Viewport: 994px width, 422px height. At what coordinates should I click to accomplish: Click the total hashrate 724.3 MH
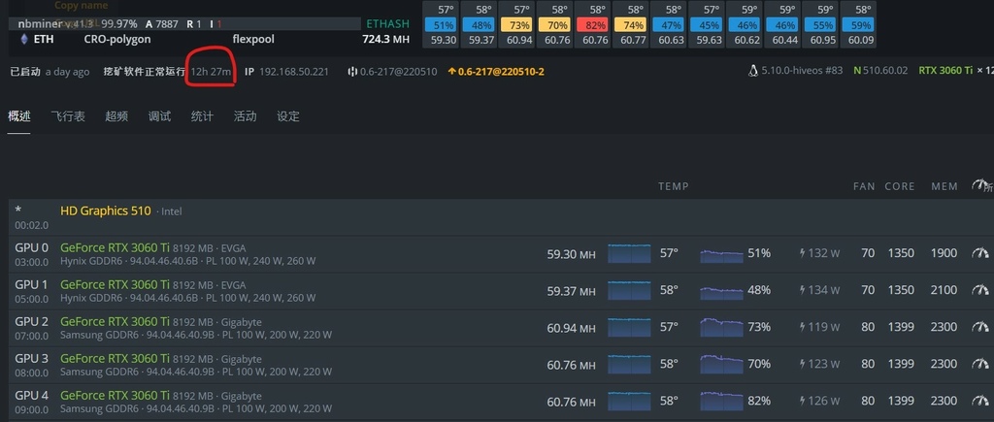pyautogui.click(x=385, y=39)
